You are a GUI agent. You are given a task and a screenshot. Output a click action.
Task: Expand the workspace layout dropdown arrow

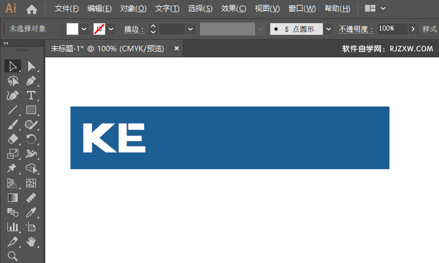[x=383, y=9]
